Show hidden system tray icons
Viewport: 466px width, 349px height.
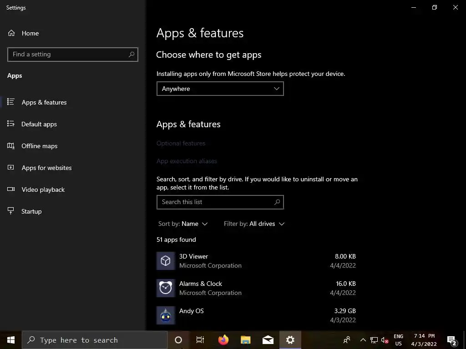(x=363, y=340)
